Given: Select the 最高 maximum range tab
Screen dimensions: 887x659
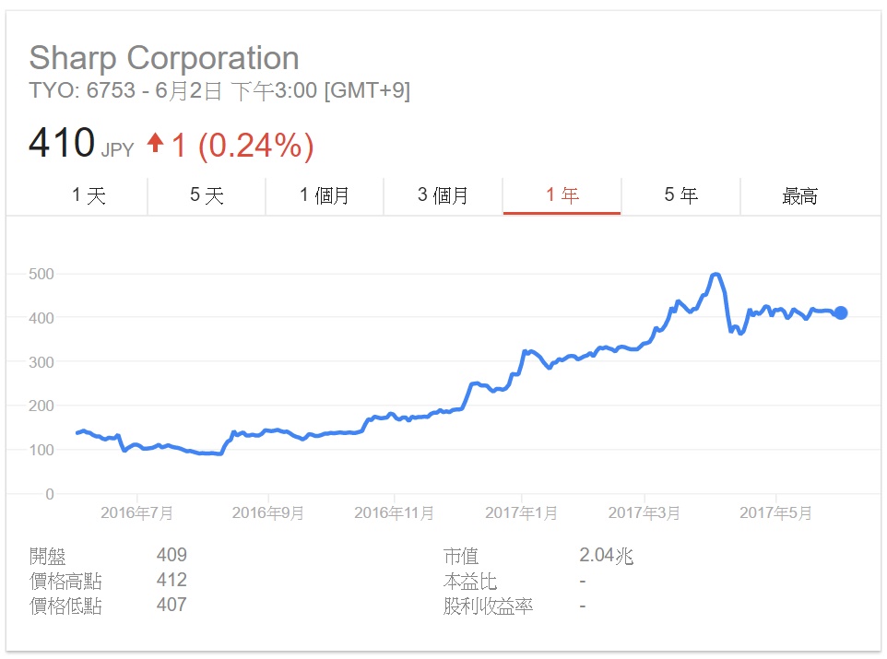Looking at the screenshot, I should click(x=799, y=195).
